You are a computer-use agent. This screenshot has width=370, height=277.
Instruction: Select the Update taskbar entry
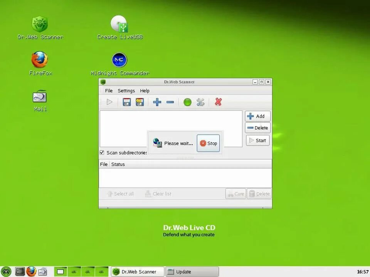point(192,272)
